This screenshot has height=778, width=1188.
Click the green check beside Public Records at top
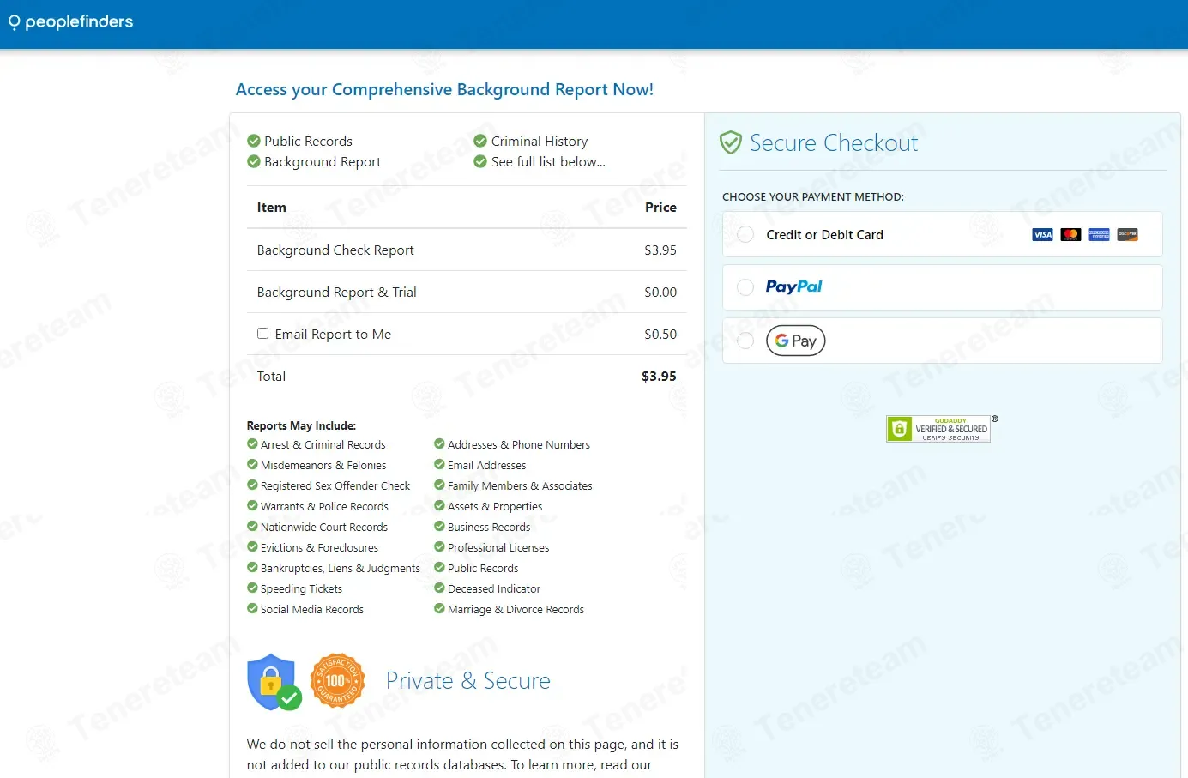point(254,141)
